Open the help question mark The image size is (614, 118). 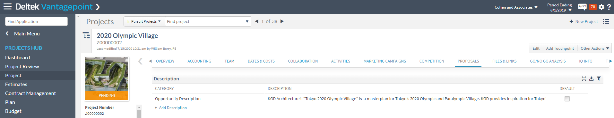point(609,7)
